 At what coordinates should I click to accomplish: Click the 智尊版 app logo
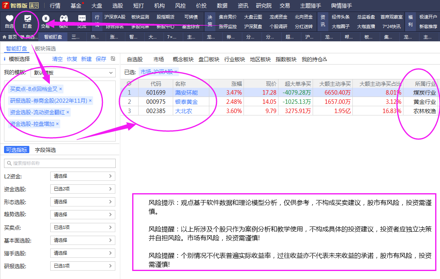pos(5,5)
